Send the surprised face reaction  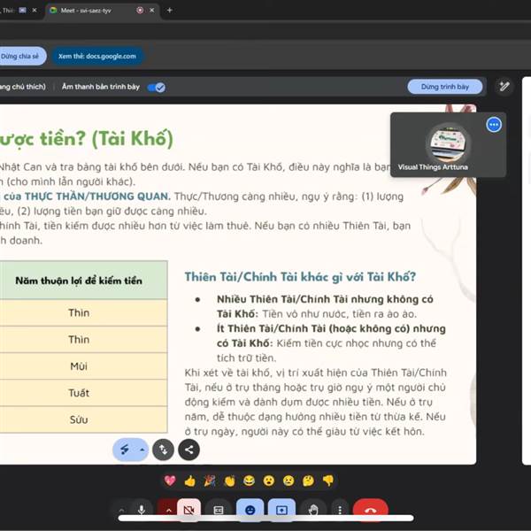coord(269,481)
